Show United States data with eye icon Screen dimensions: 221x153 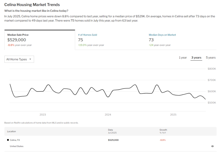click(212, 146)
